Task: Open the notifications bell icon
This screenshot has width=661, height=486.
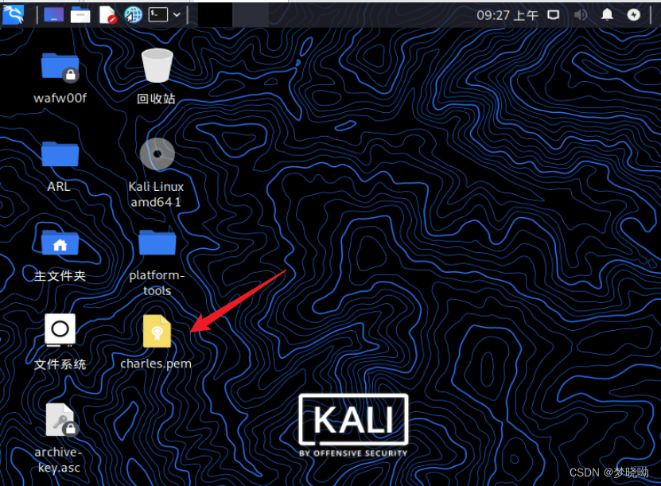Action: 607,15
